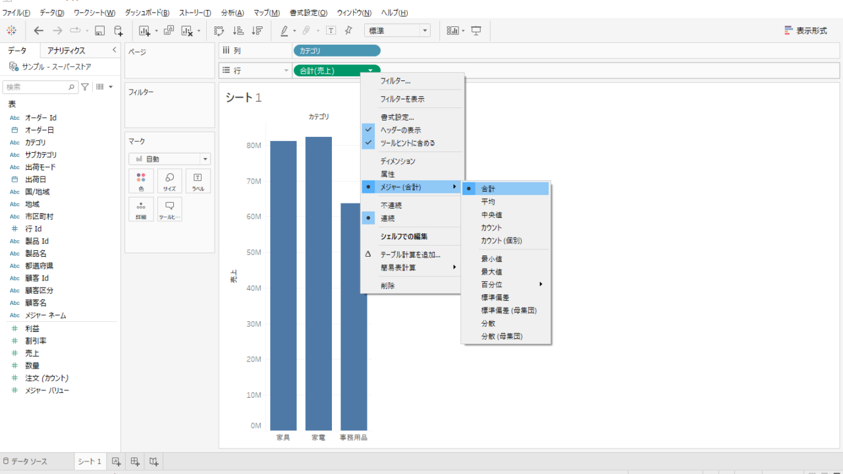
Task: Switch to アナリティクス tab
Action: pos(66,51)
